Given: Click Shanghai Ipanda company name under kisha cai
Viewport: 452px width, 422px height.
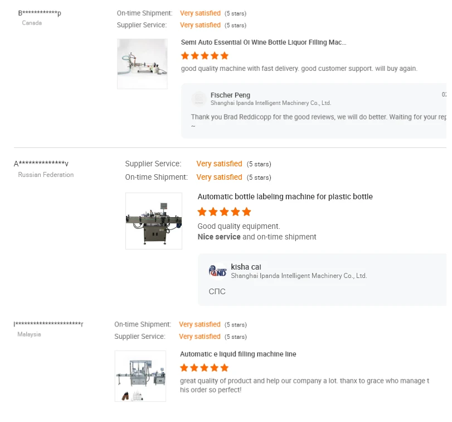Looking at the screenshot, I should click(299, 276).
